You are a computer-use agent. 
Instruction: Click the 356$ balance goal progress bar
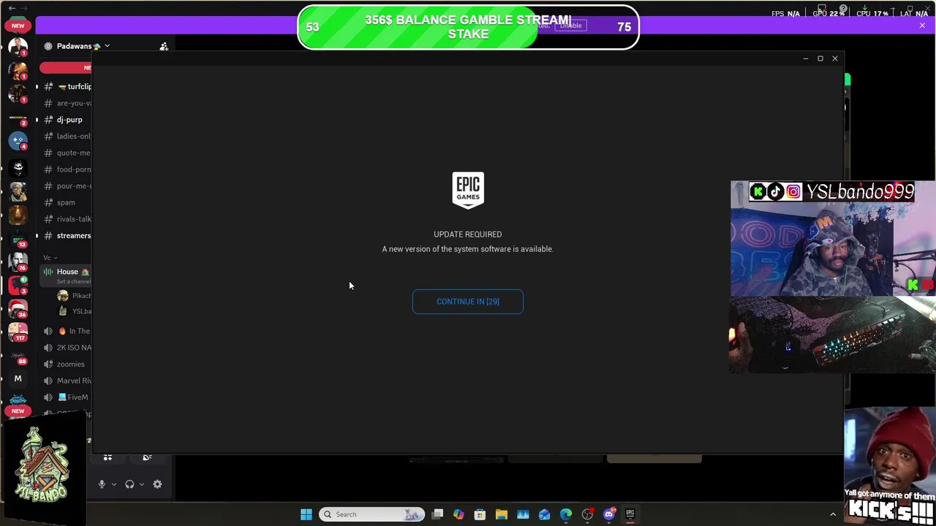[x=468, y=27]
